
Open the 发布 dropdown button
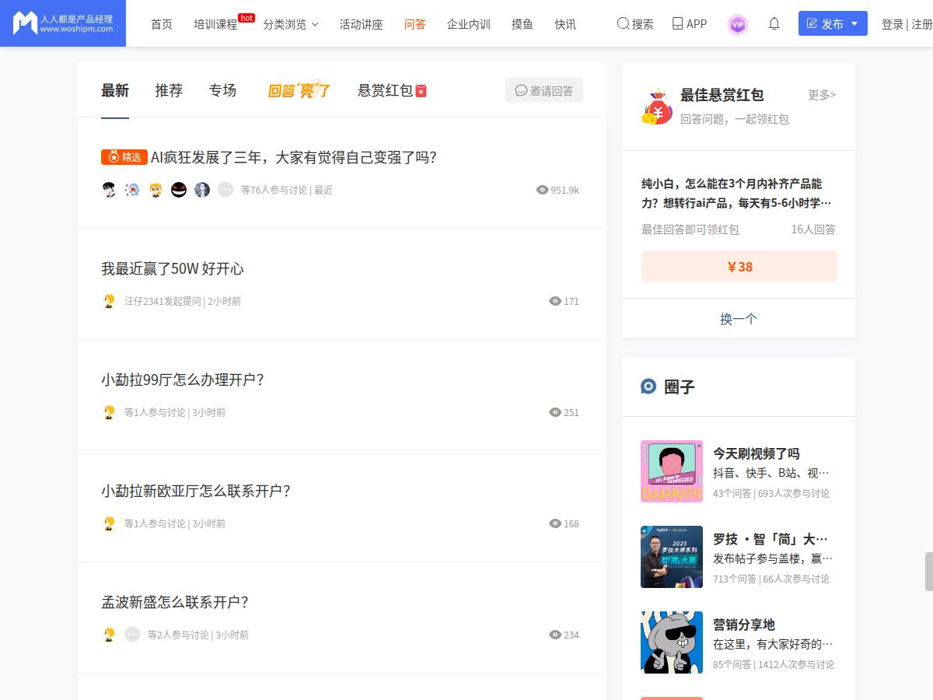coord(833,23)
